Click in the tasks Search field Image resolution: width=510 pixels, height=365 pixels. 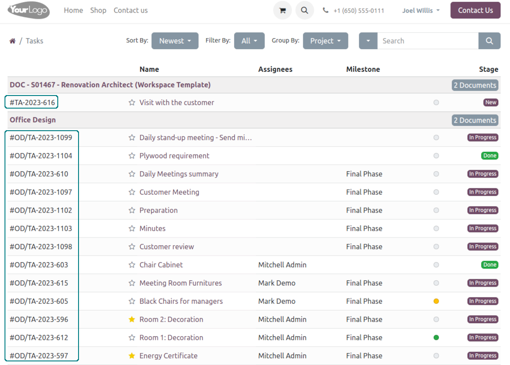pyautogui.click(x=427, y=41)
